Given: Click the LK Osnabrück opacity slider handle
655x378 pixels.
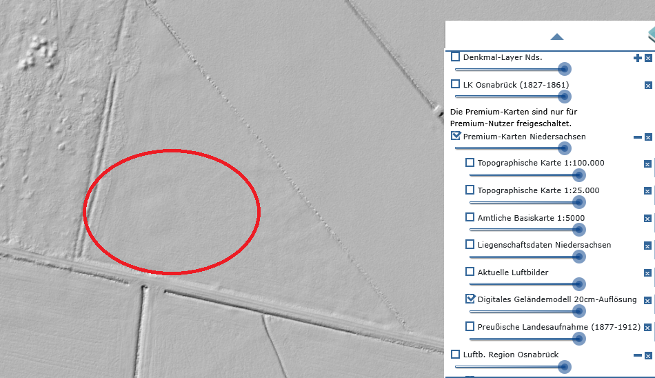Looking at the screenshot, I should click(564, 97).
